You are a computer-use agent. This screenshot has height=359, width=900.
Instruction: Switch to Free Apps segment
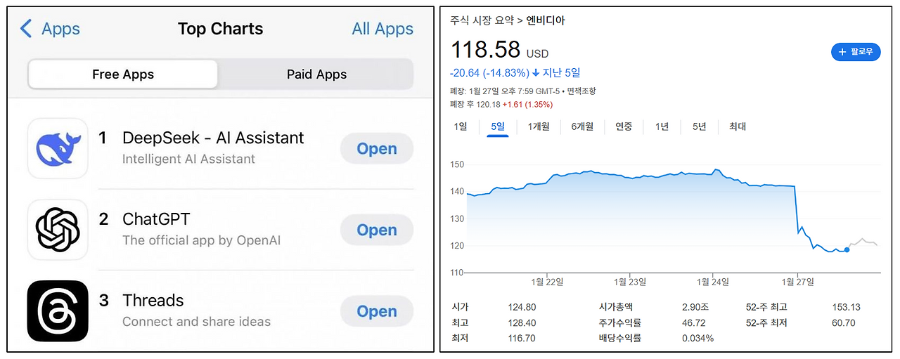(x=123, y=74)
